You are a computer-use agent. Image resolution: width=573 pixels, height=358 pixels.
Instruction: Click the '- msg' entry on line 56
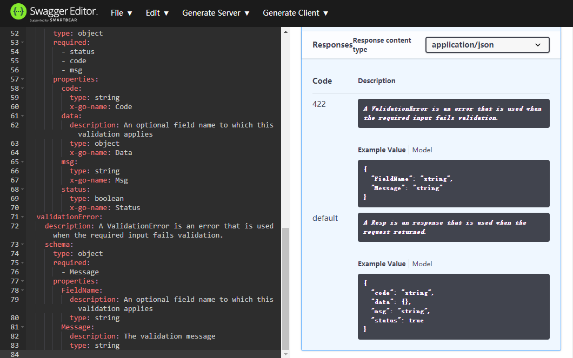(71, 70)
